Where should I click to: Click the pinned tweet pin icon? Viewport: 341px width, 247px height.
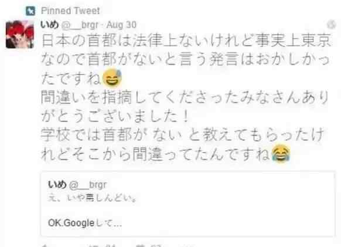point(30,11)
